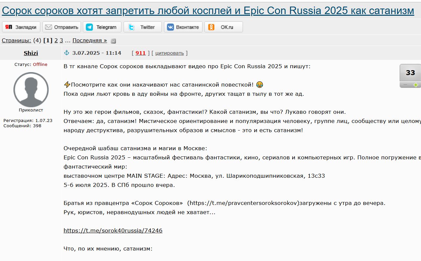This screenshot has width=421, height=261.
Task: Click the anchor icon before the post date
Action: (x=67, y=53)
